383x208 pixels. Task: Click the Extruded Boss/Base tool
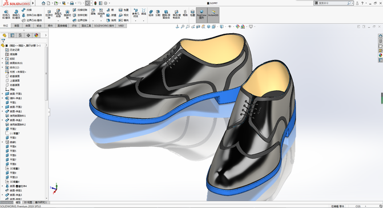tap(6, 14)
